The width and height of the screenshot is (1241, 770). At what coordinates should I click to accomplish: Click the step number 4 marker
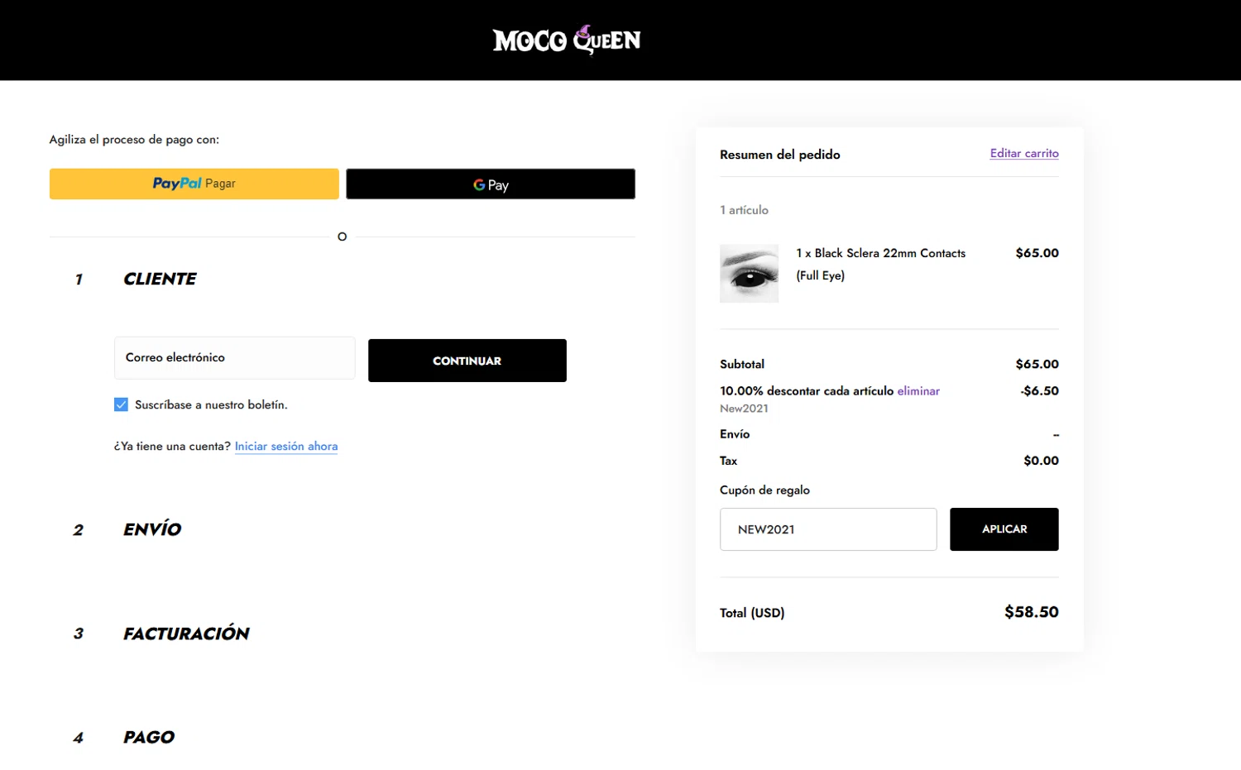79,739
